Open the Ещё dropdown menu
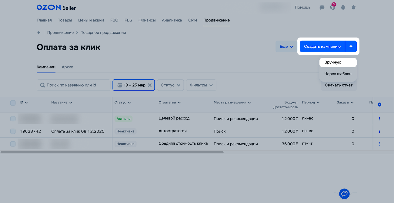Screen dimensions: 394x203 [x=286, y=47]
